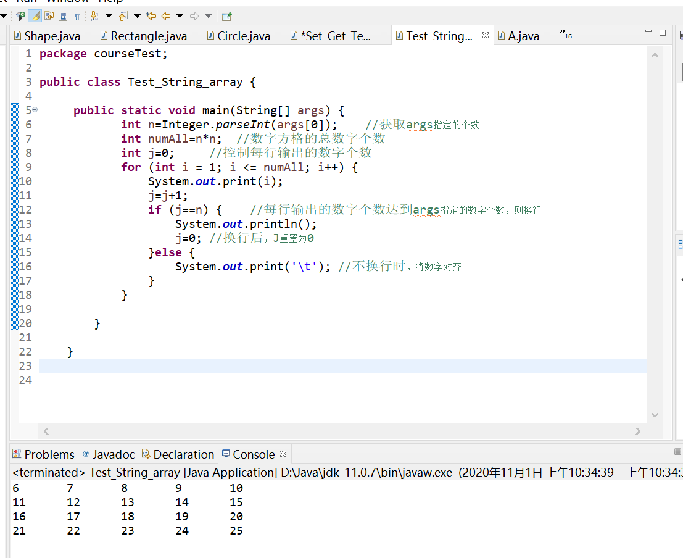Viewport: 683px width, 558px height.
Task: Click 'package' keyword on line 1
Action: pyautogui.click(x=63, y=54)
